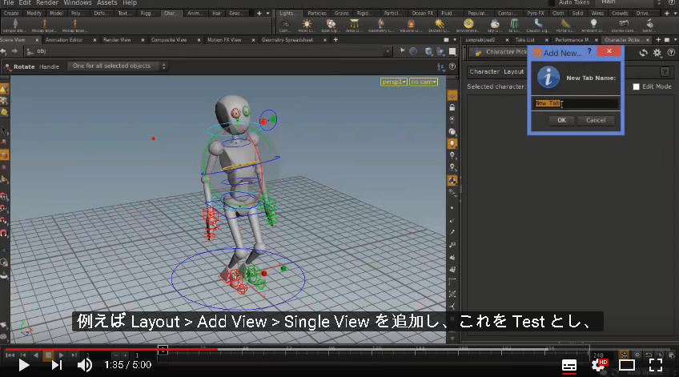
Task: Click the obj path field
Action: coord(208,51)
